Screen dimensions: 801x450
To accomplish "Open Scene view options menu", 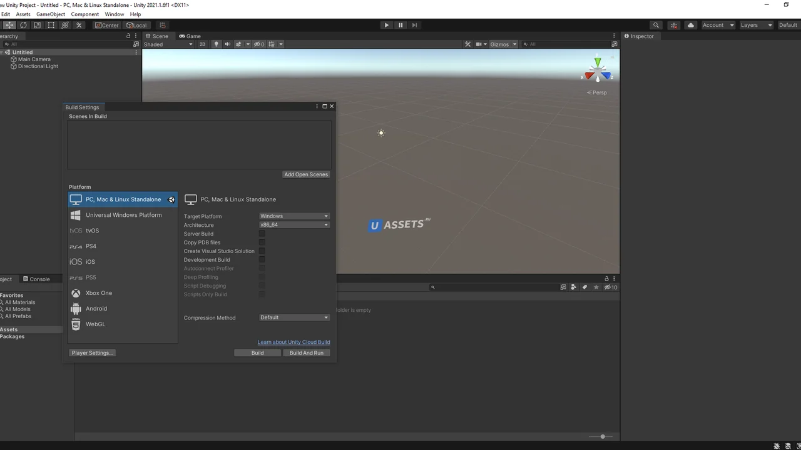I will pos(614,36).
